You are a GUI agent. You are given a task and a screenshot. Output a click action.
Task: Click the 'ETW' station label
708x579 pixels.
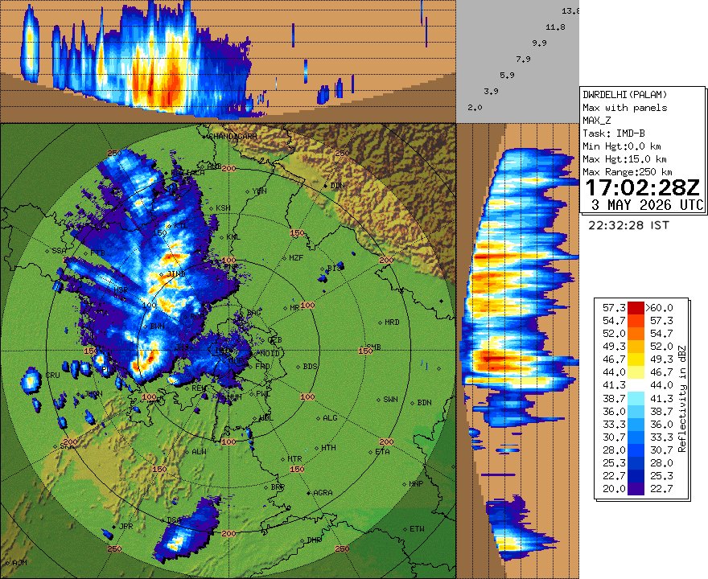417,529
